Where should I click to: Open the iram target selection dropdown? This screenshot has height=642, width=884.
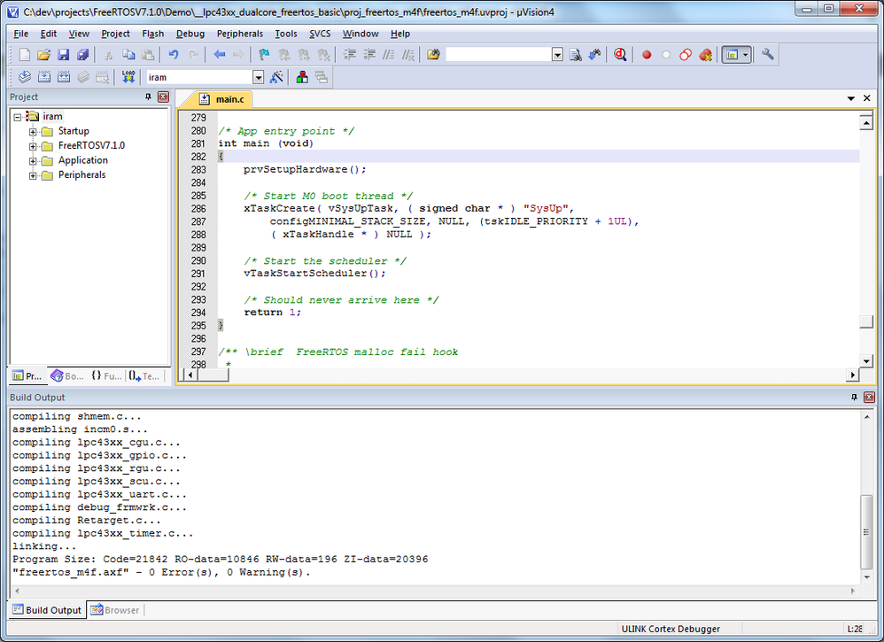[258, 77]
